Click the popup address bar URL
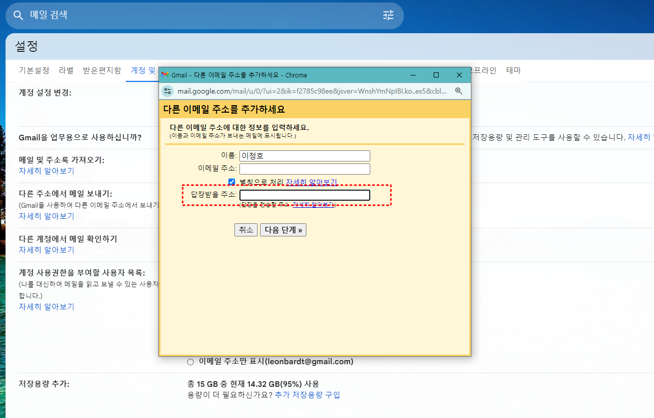 [x=312, y=91]
